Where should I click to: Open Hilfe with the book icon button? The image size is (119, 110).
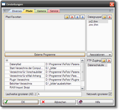point(95,102)
